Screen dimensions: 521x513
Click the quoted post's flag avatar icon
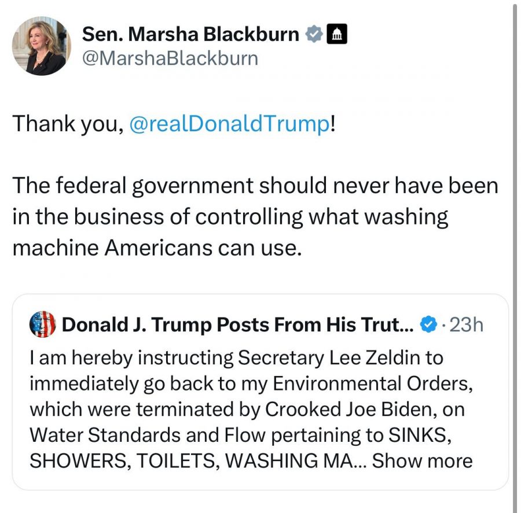pos(42,324)
